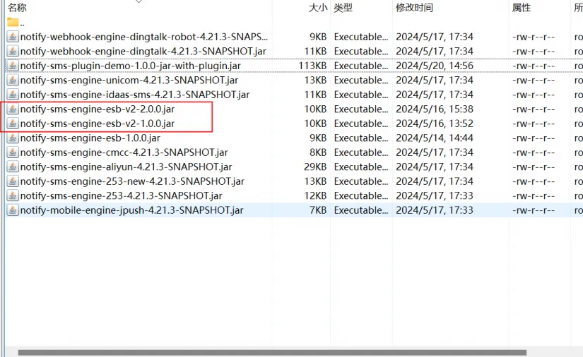Select notify-webhook-engine-dingtalk-4.21.3-SNAPSHOT.jar file name
This screenshot has height=357, width=583.
click(x=143, y=52)
